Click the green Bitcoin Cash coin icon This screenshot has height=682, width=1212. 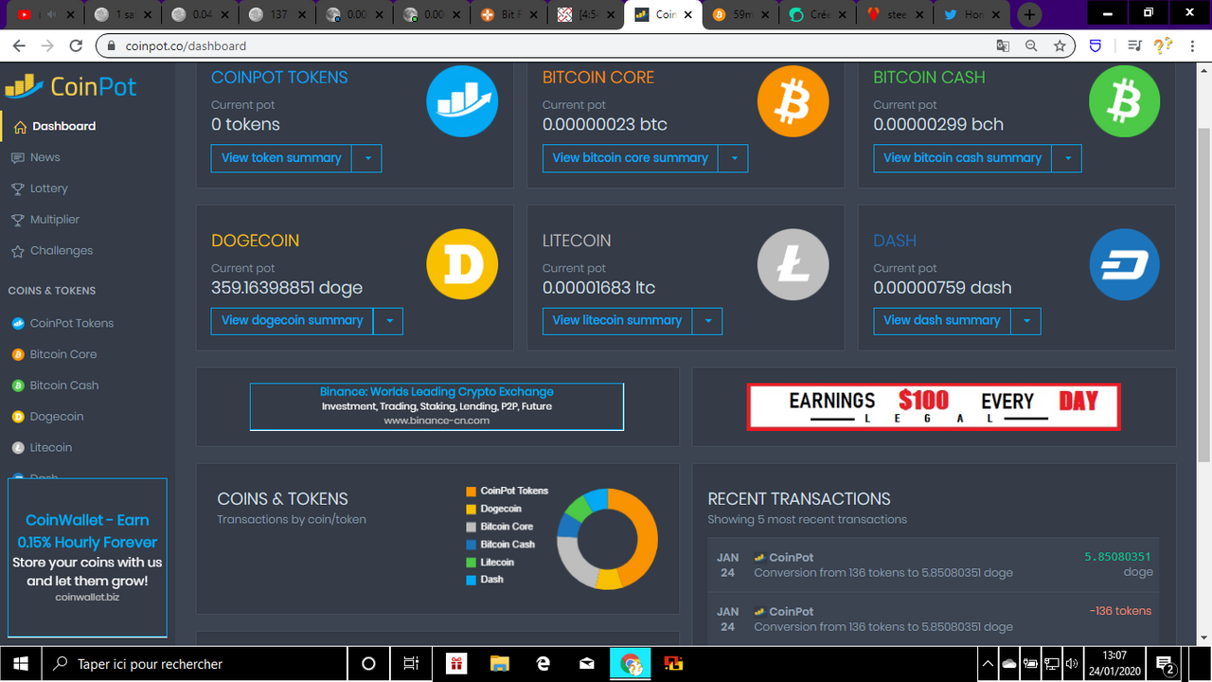coord(1125,102)
